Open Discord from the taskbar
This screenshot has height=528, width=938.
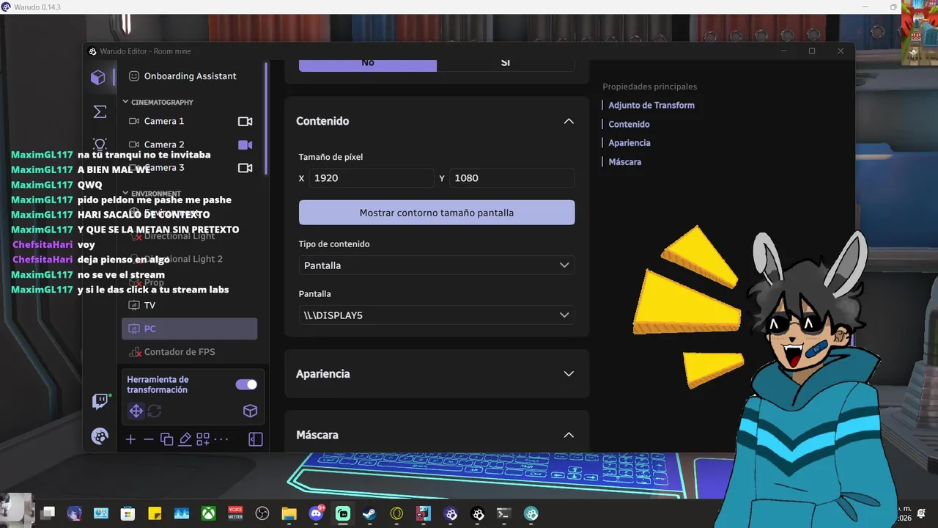317,513
